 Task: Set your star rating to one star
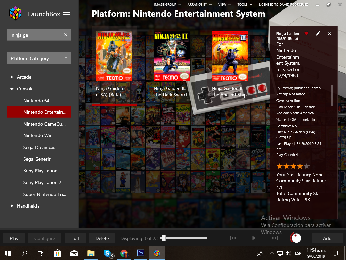[279, 166]
